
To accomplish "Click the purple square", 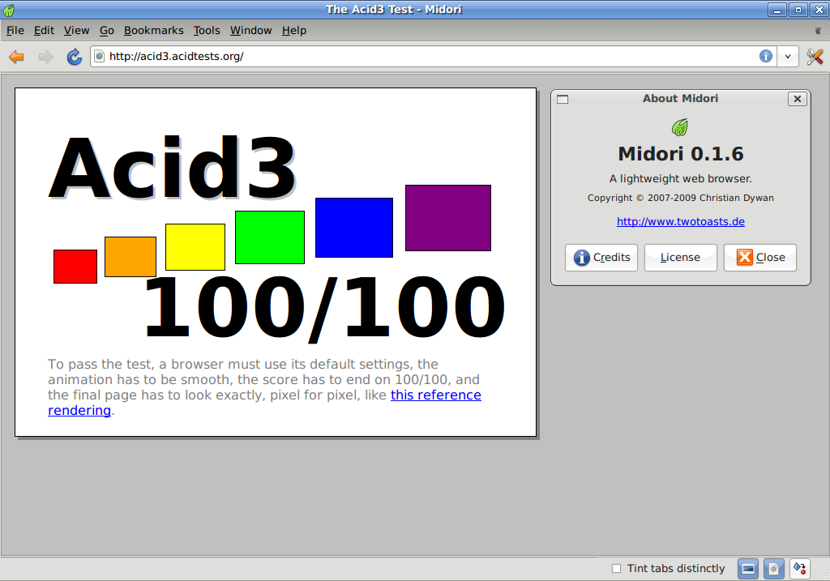I will point(448,218).
